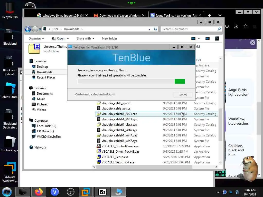263x197 pixels.
Task: Open the list all tabs dropdown
Action: (x=220, y=15)
